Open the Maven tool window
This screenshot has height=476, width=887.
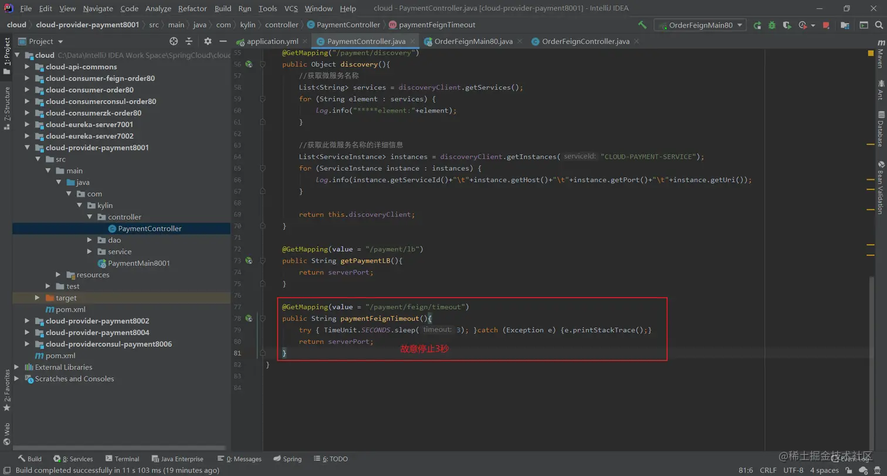pos(880,55)
